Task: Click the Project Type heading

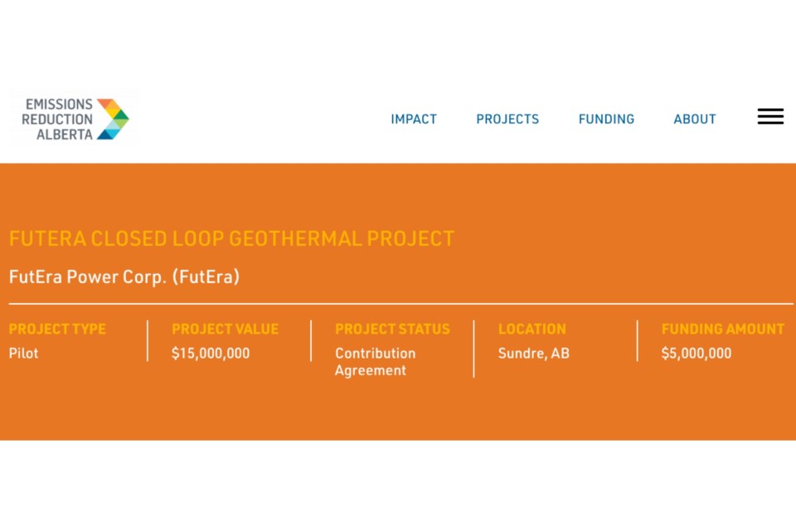Action: [x=57, y=329]
